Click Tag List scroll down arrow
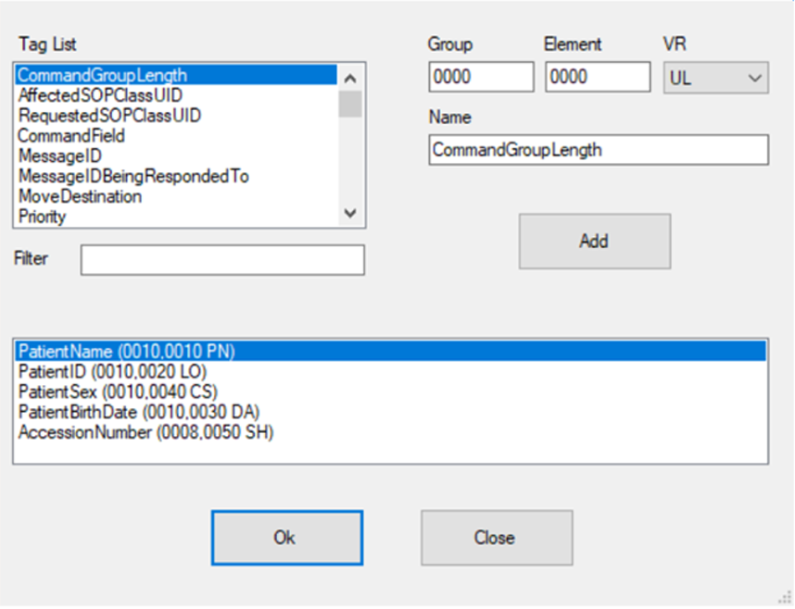 point(350,213)
